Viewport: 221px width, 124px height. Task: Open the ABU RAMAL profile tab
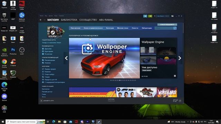coord(106,20)
